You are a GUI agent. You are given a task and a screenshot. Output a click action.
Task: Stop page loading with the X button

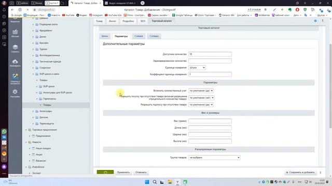coord(27,10)
